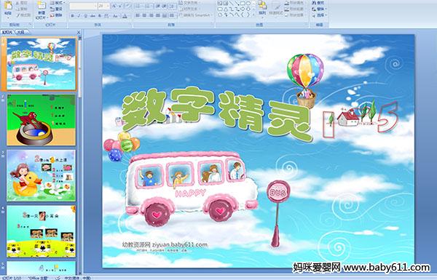The width and height of the screenshot is (437, 280).
Task: Click the New Slide icon
Action: pyautogui.click(x=42, y=5)
